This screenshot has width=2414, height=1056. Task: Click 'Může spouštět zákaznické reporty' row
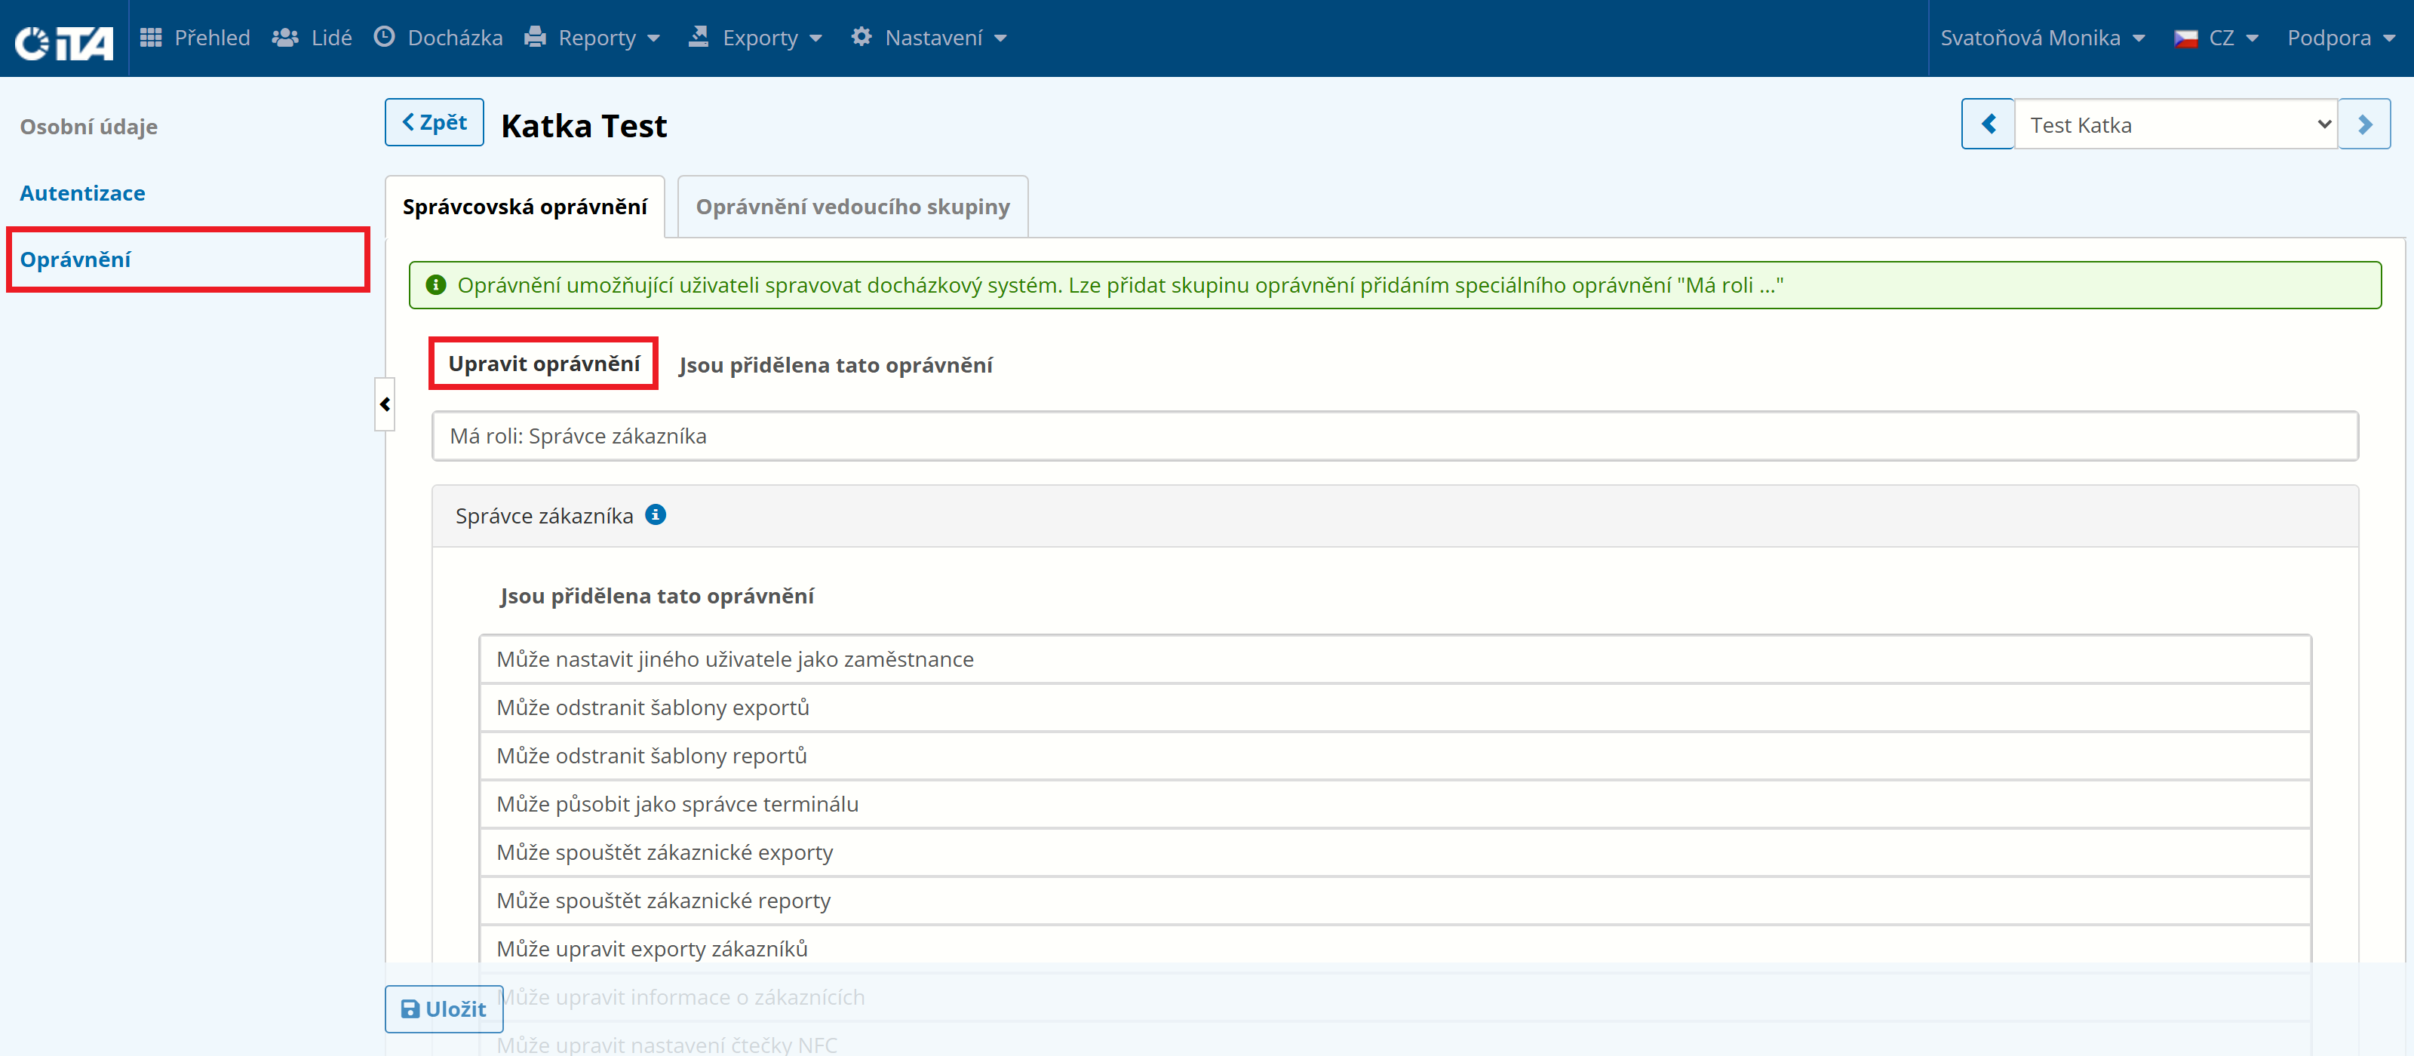[x=1394, y=901]
